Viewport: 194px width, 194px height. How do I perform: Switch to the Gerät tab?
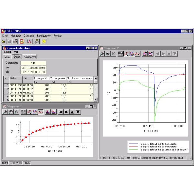click(7, 57)
